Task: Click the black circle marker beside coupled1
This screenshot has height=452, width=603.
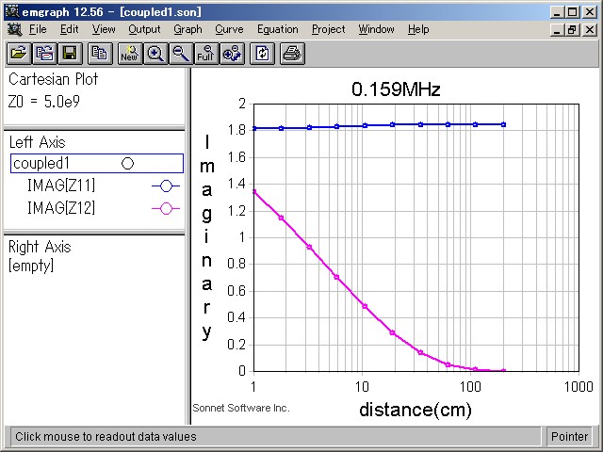Action: pos(128,164)
